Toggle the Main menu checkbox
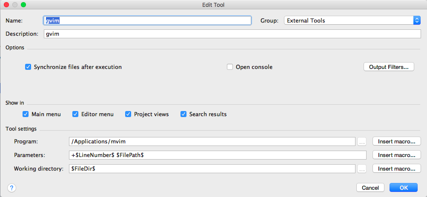The height and width of the screenshot is (197, 427). [26, 114]
